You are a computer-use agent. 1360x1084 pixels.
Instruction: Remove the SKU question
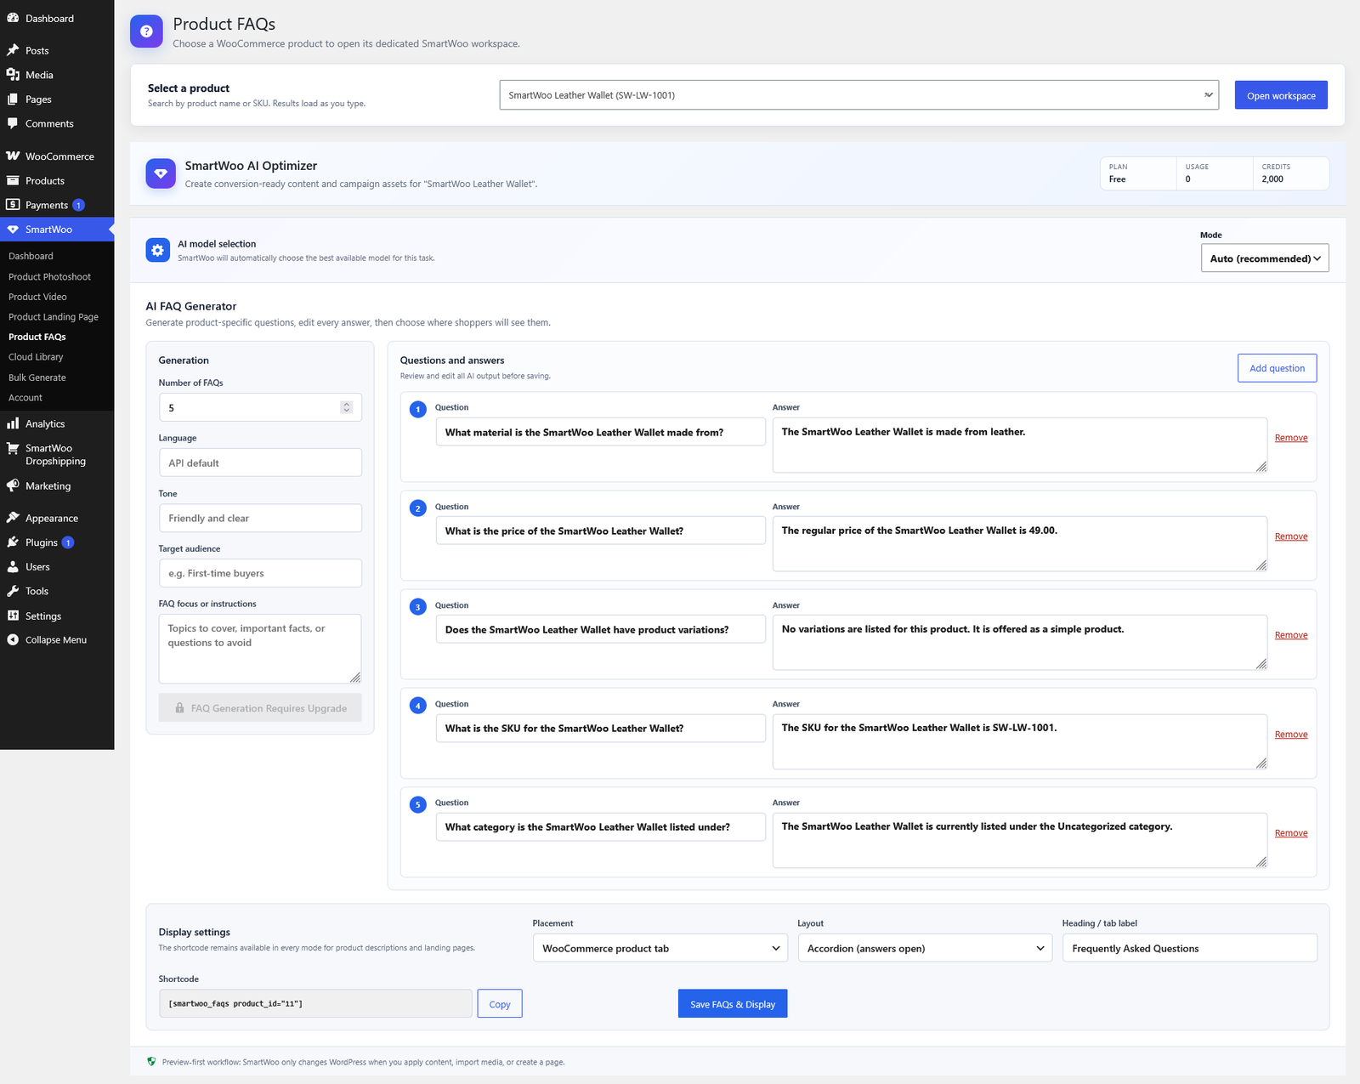pos(1291,735)
